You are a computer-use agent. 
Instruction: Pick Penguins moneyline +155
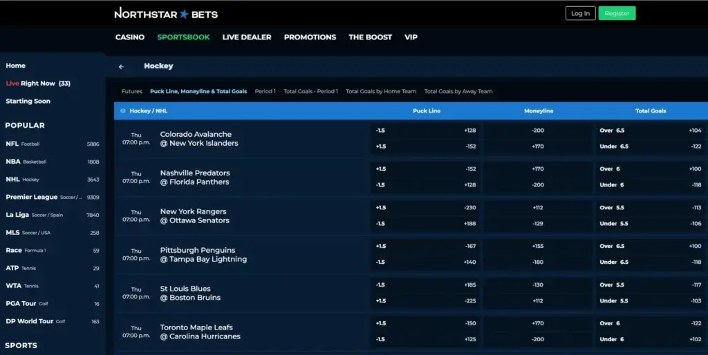click(x=538, y=246)
